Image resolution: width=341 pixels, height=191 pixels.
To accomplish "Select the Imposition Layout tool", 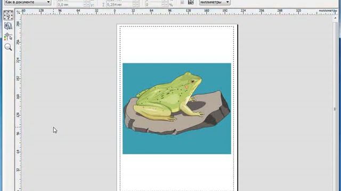I will click(x=9, y=26).
